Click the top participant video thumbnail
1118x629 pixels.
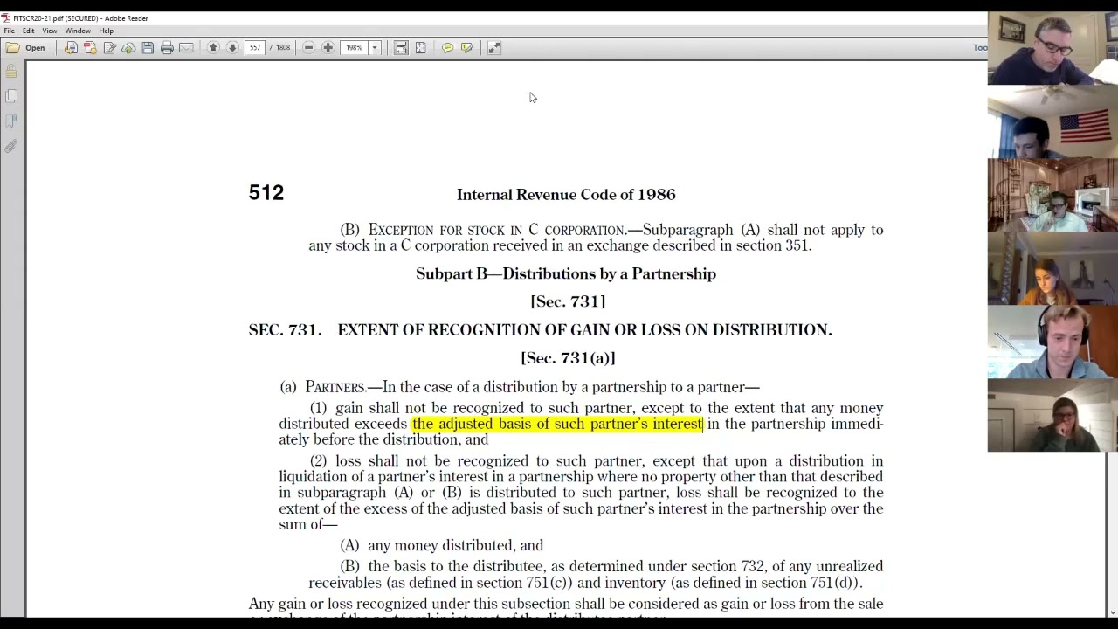click(x=1052, y=48)
